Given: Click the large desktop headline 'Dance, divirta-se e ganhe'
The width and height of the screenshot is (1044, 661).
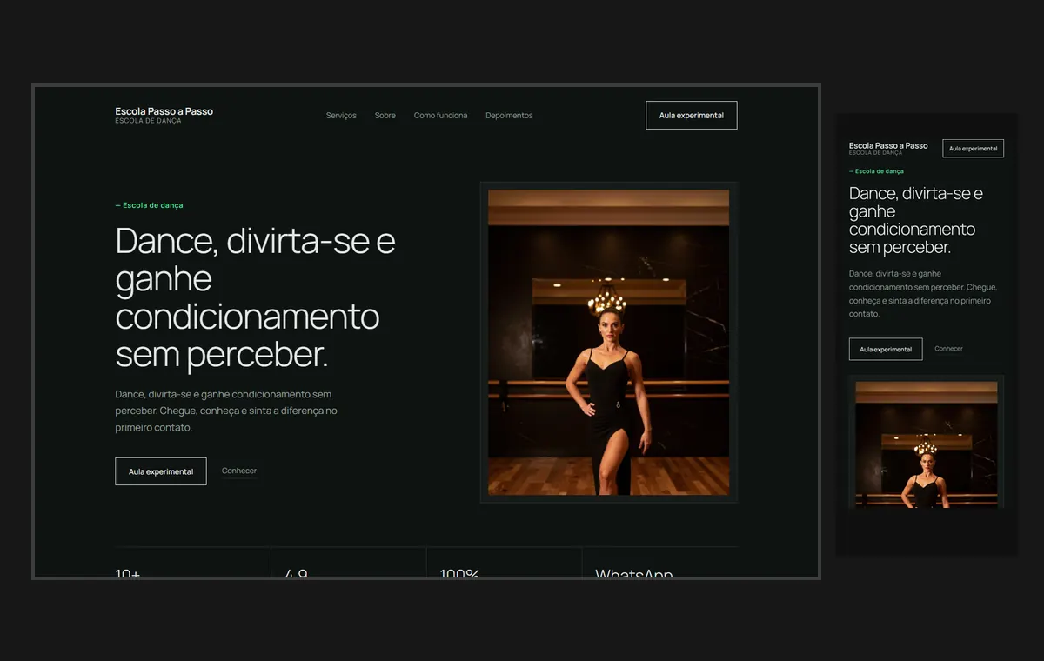Looking at the screenshot, I should 256,297.
